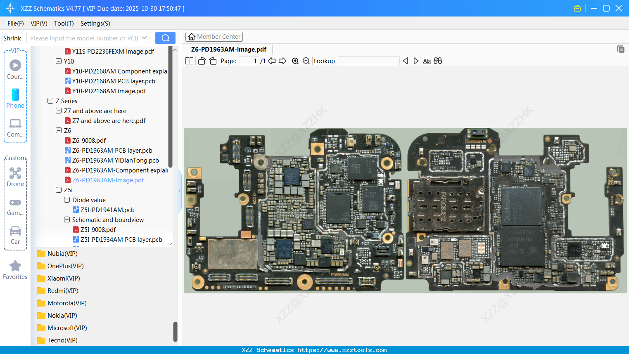Click the zoom out magnifier icon
The height and width of the screenshot is (354, 629).
pos(306,61)
